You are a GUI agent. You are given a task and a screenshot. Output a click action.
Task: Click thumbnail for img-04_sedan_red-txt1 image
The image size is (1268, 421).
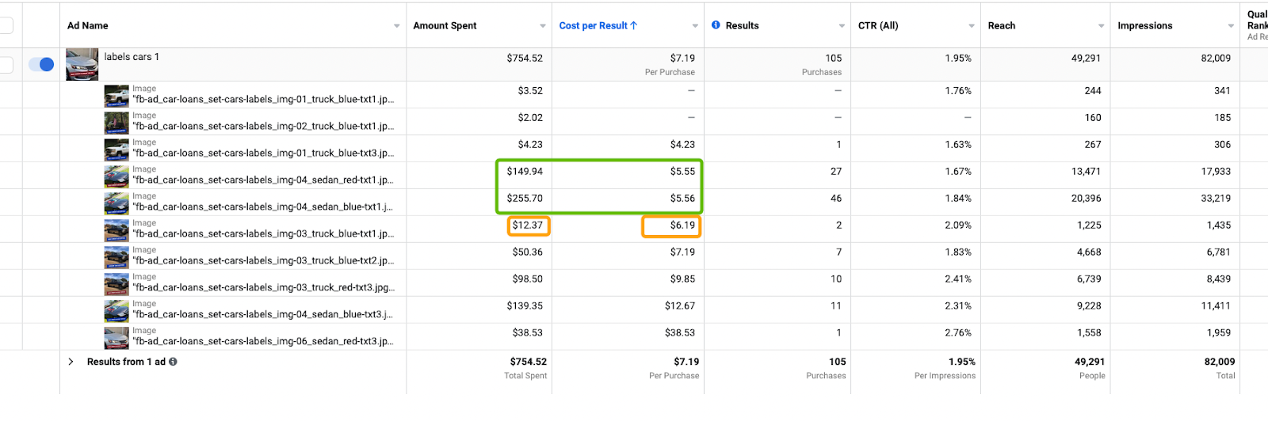[x=116, y=176]
